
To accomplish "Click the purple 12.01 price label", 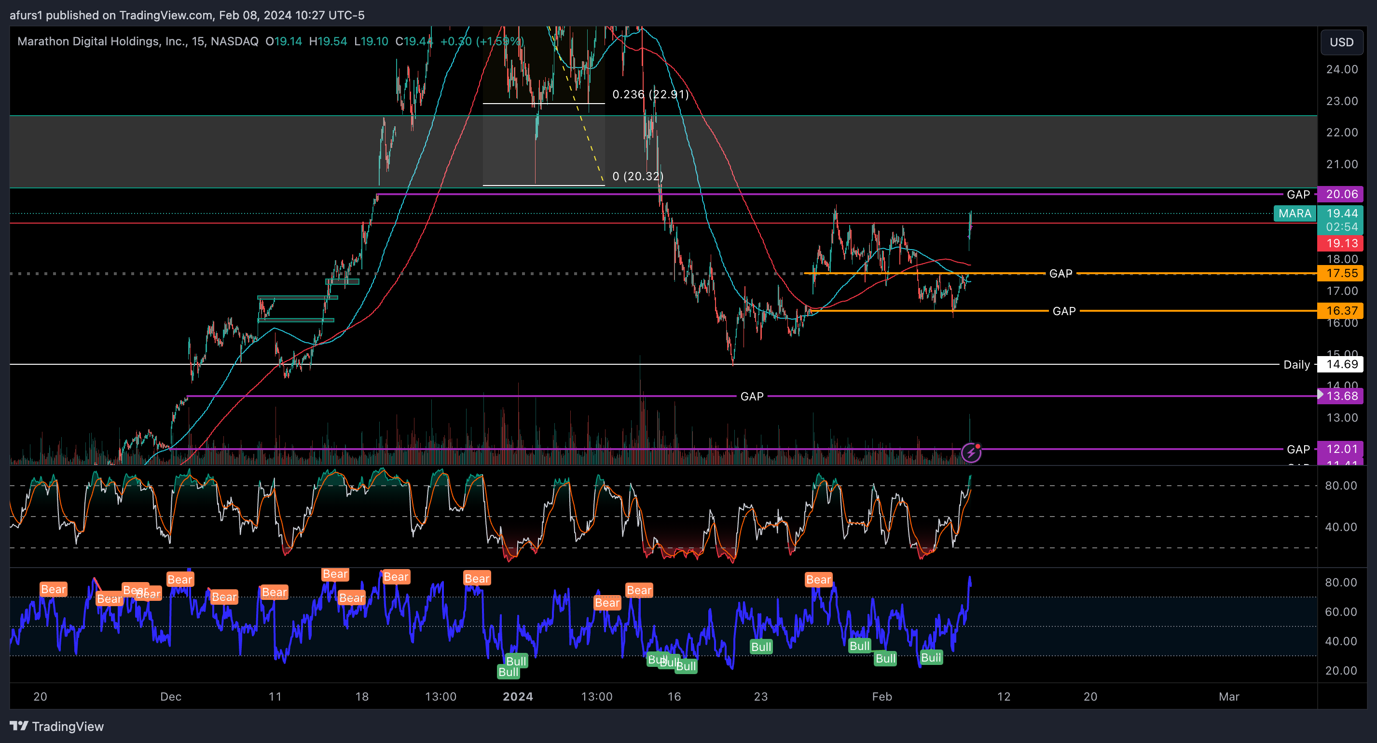I will (1341, 449).
